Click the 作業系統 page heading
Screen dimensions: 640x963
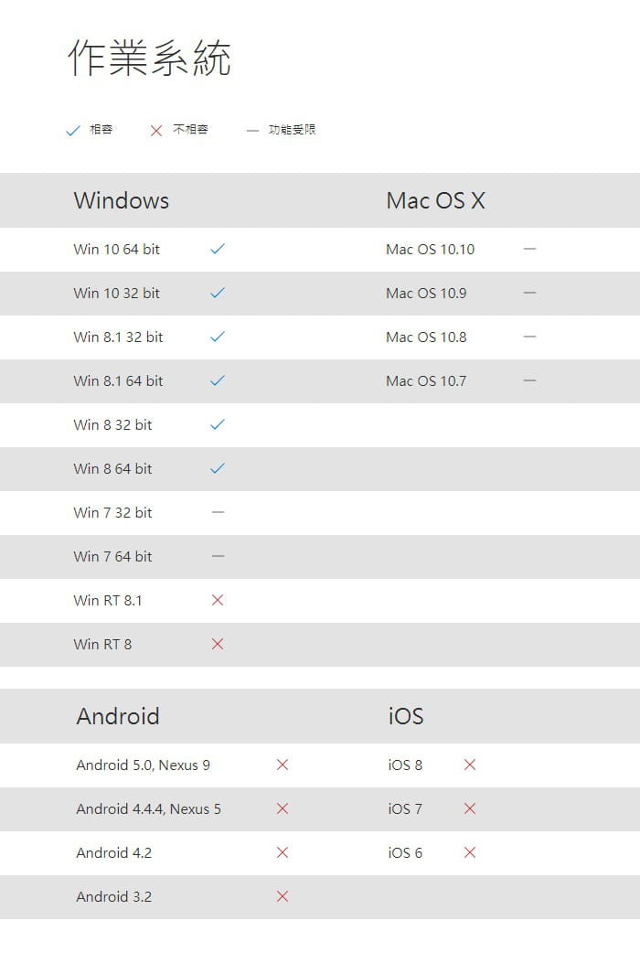click(x=149, y=59)
